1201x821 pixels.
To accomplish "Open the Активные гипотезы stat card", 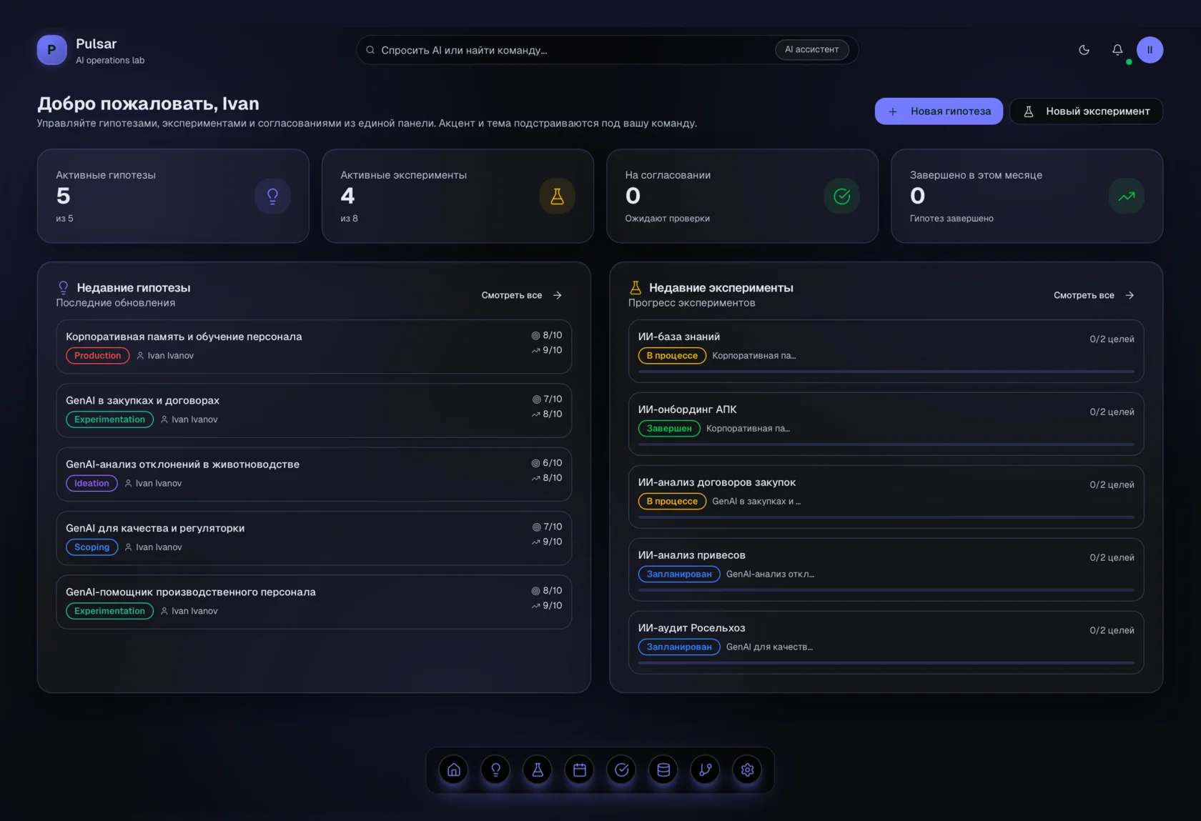I will coord(173,196).
